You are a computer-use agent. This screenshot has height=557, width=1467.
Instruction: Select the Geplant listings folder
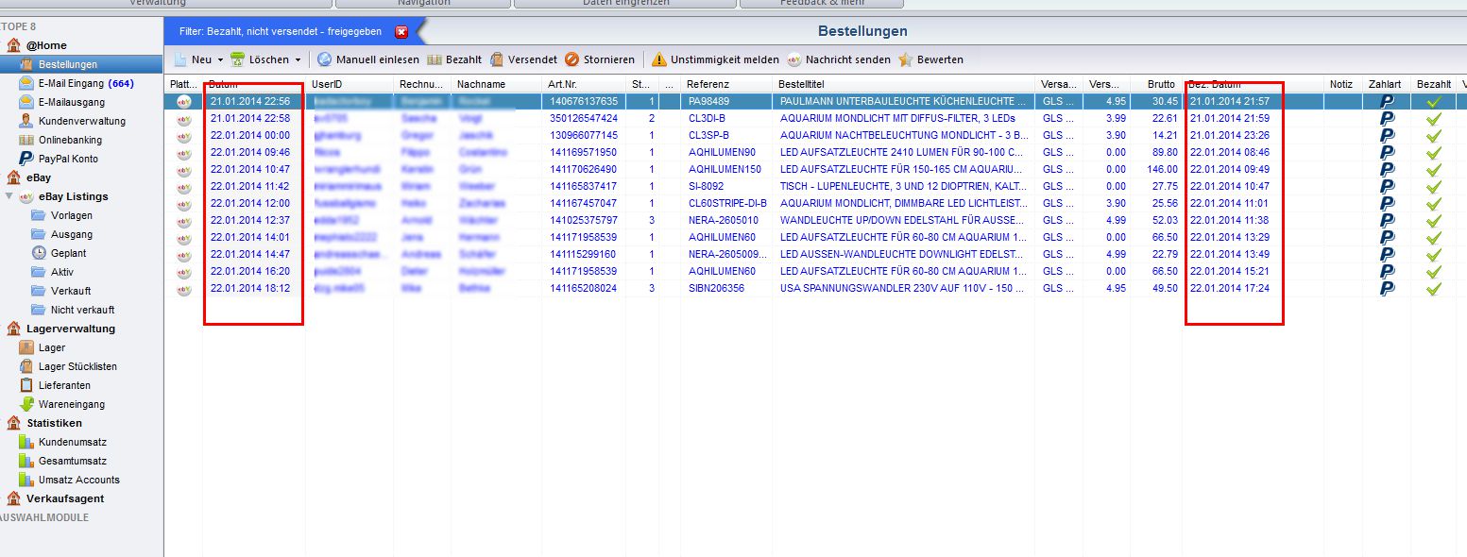click(68, 253)
